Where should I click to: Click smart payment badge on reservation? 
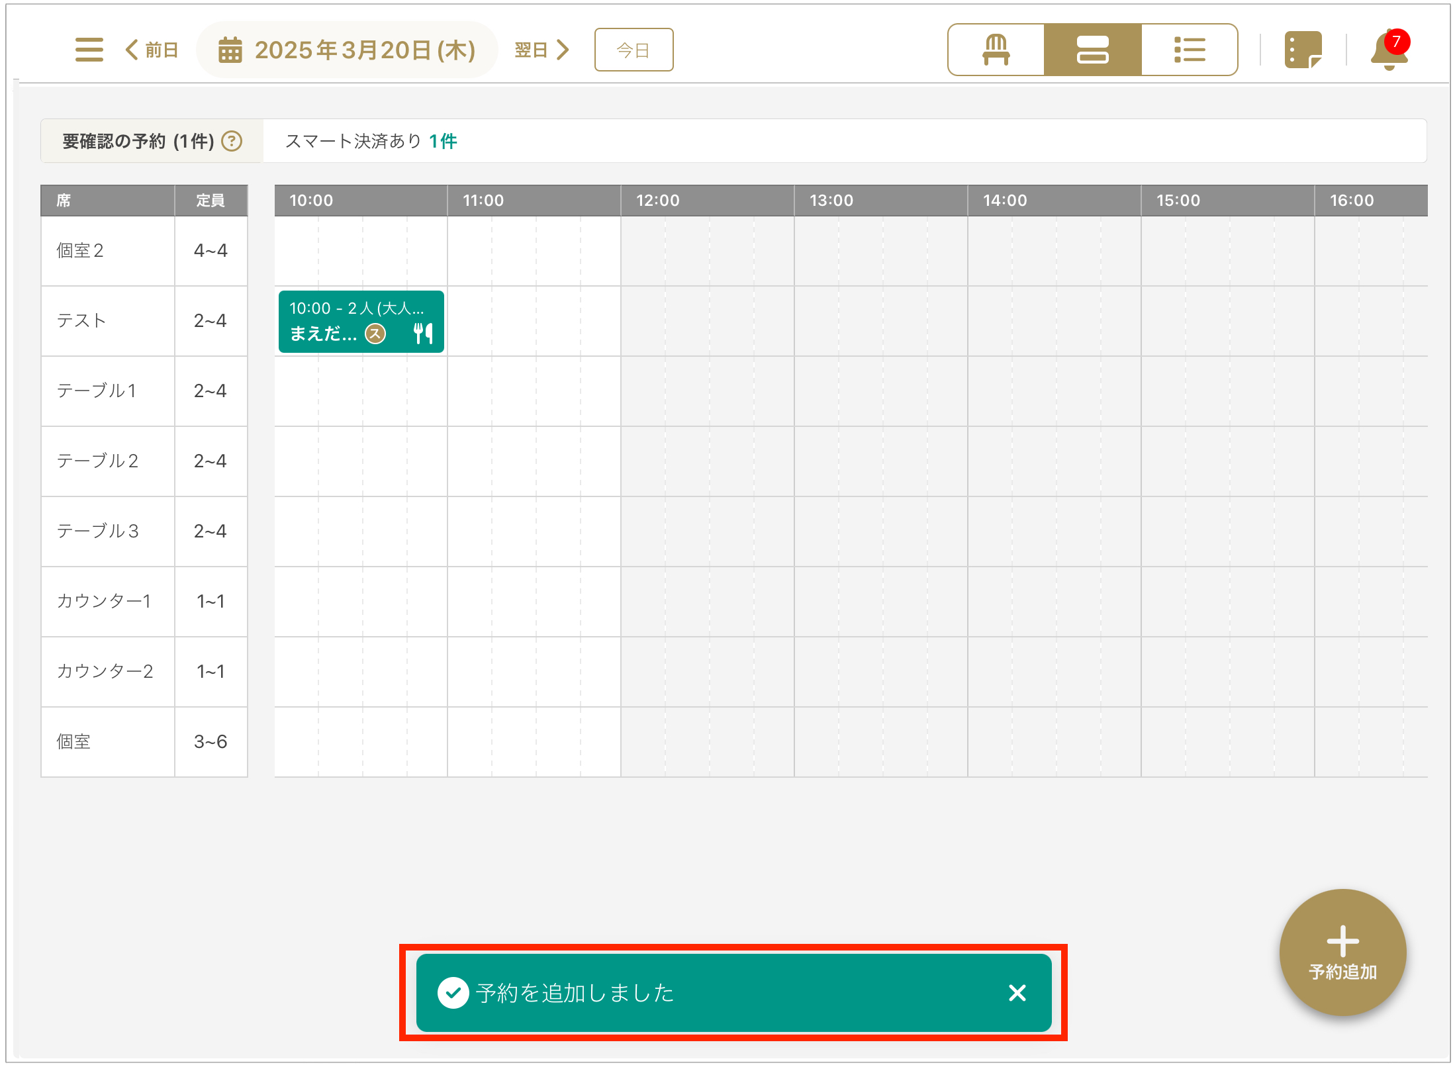375,334
